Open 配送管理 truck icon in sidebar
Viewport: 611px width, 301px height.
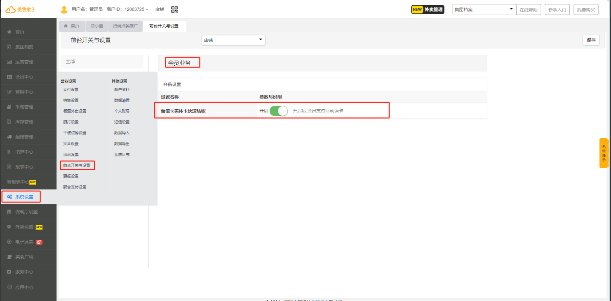pyautogui.click(x=9, y=137)
